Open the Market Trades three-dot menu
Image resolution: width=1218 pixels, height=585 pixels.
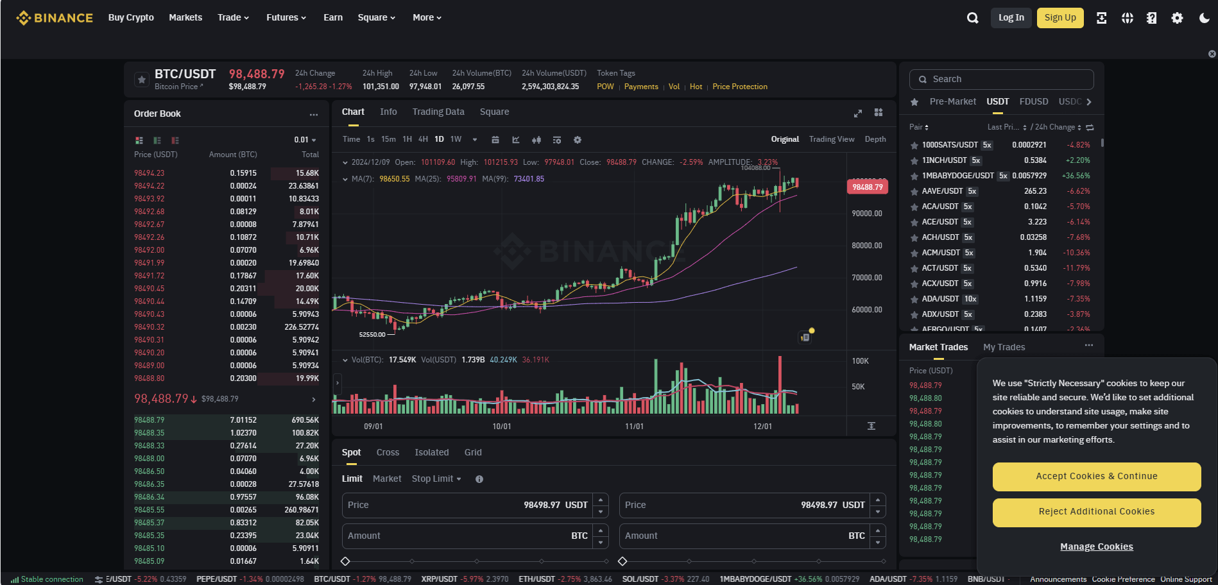(x=1089, y=346)
